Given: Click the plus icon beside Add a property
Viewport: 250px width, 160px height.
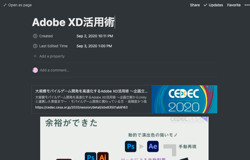Looking at the screenshot, I should coord(35,56).
